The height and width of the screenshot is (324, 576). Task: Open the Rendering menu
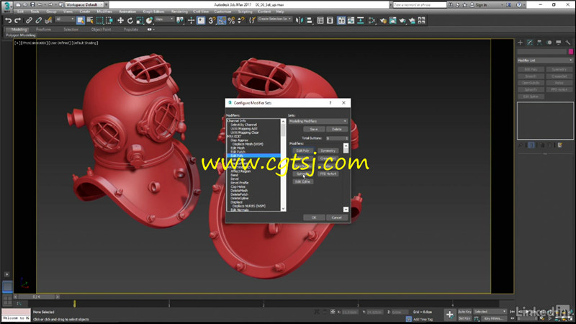pos(179,12)
